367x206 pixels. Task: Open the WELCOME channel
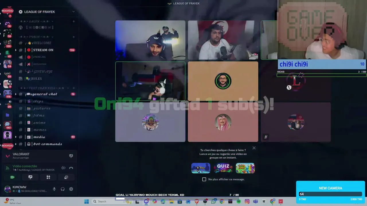[47, 43]
